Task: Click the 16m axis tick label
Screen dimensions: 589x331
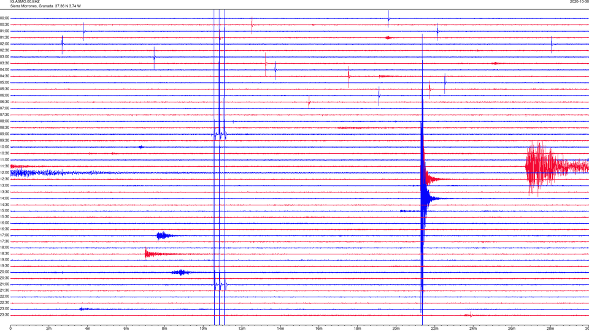Action: click(x=319, y=329)
